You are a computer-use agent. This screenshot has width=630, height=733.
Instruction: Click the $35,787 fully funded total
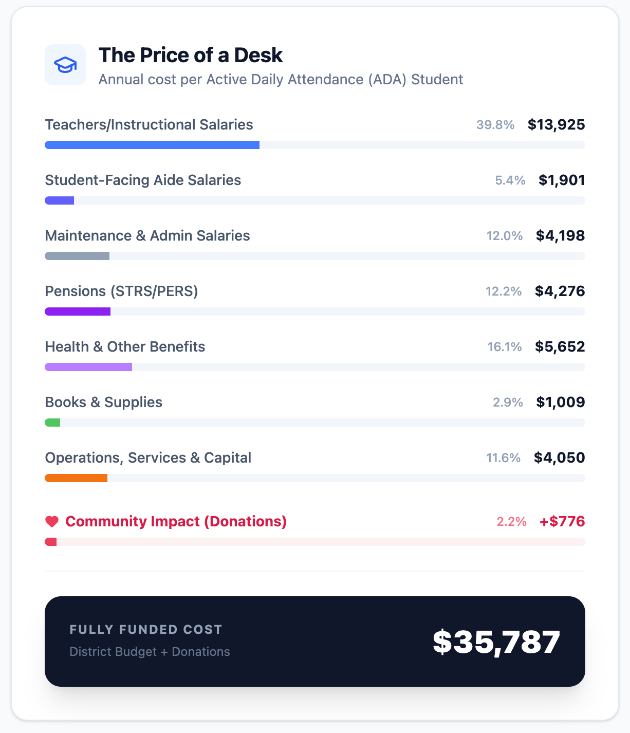click(x=496, y=642)
